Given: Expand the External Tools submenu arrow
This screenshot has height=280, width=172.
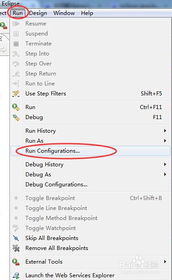Looking at the screenshot, I should [x=165, y=262].
